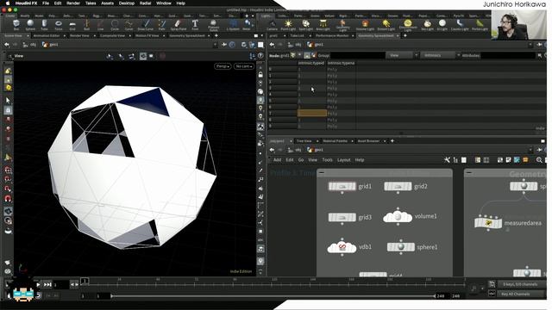Collapse the left network box
This screenshot has height=310, width=552.
pos(322,172)
